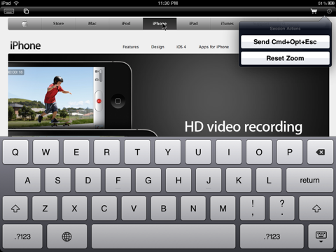This screenshot has width=336, height=252.
Task: Tap the G key
Action: [x=148, y=180]
